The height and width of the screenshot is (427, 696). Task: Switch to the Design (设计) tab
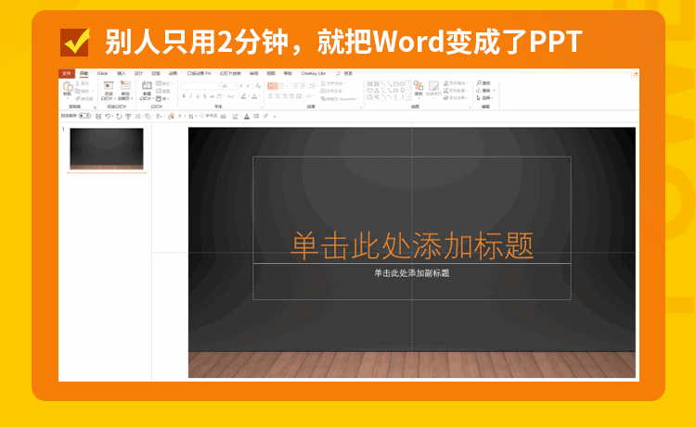click(138, 73)
